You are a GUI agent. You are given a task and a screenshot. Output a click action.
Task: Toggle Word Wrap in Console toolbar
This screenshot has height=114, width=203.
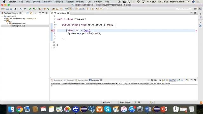coord(167,80)
